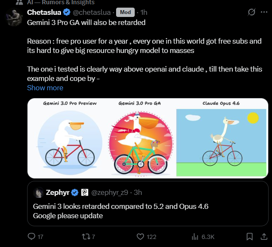Reply to Chetaslua's post
Screen dimensions: 272x247
click(32, 236)
